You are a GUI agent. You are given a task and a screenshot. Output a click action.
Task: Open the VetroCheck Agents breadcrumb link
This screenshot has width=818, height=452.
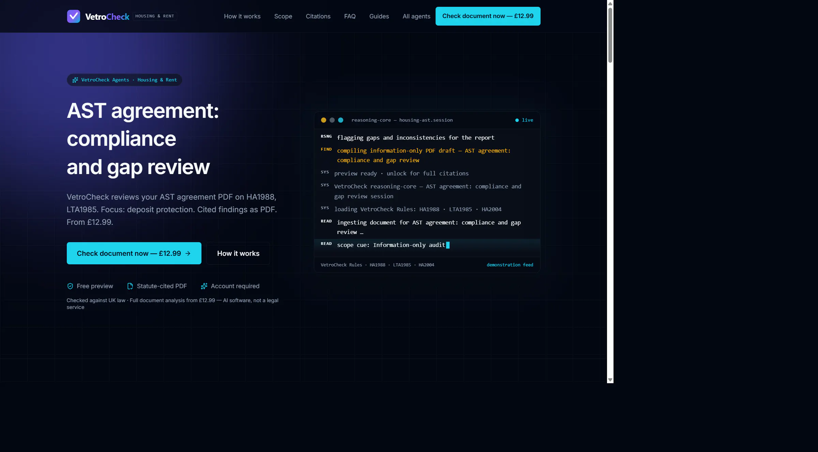(x=105, y=80)
